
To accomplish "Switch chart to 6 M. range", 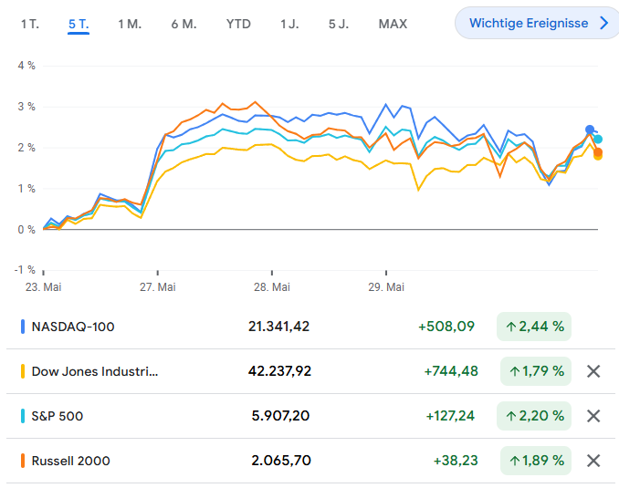I will click(184, 24).
